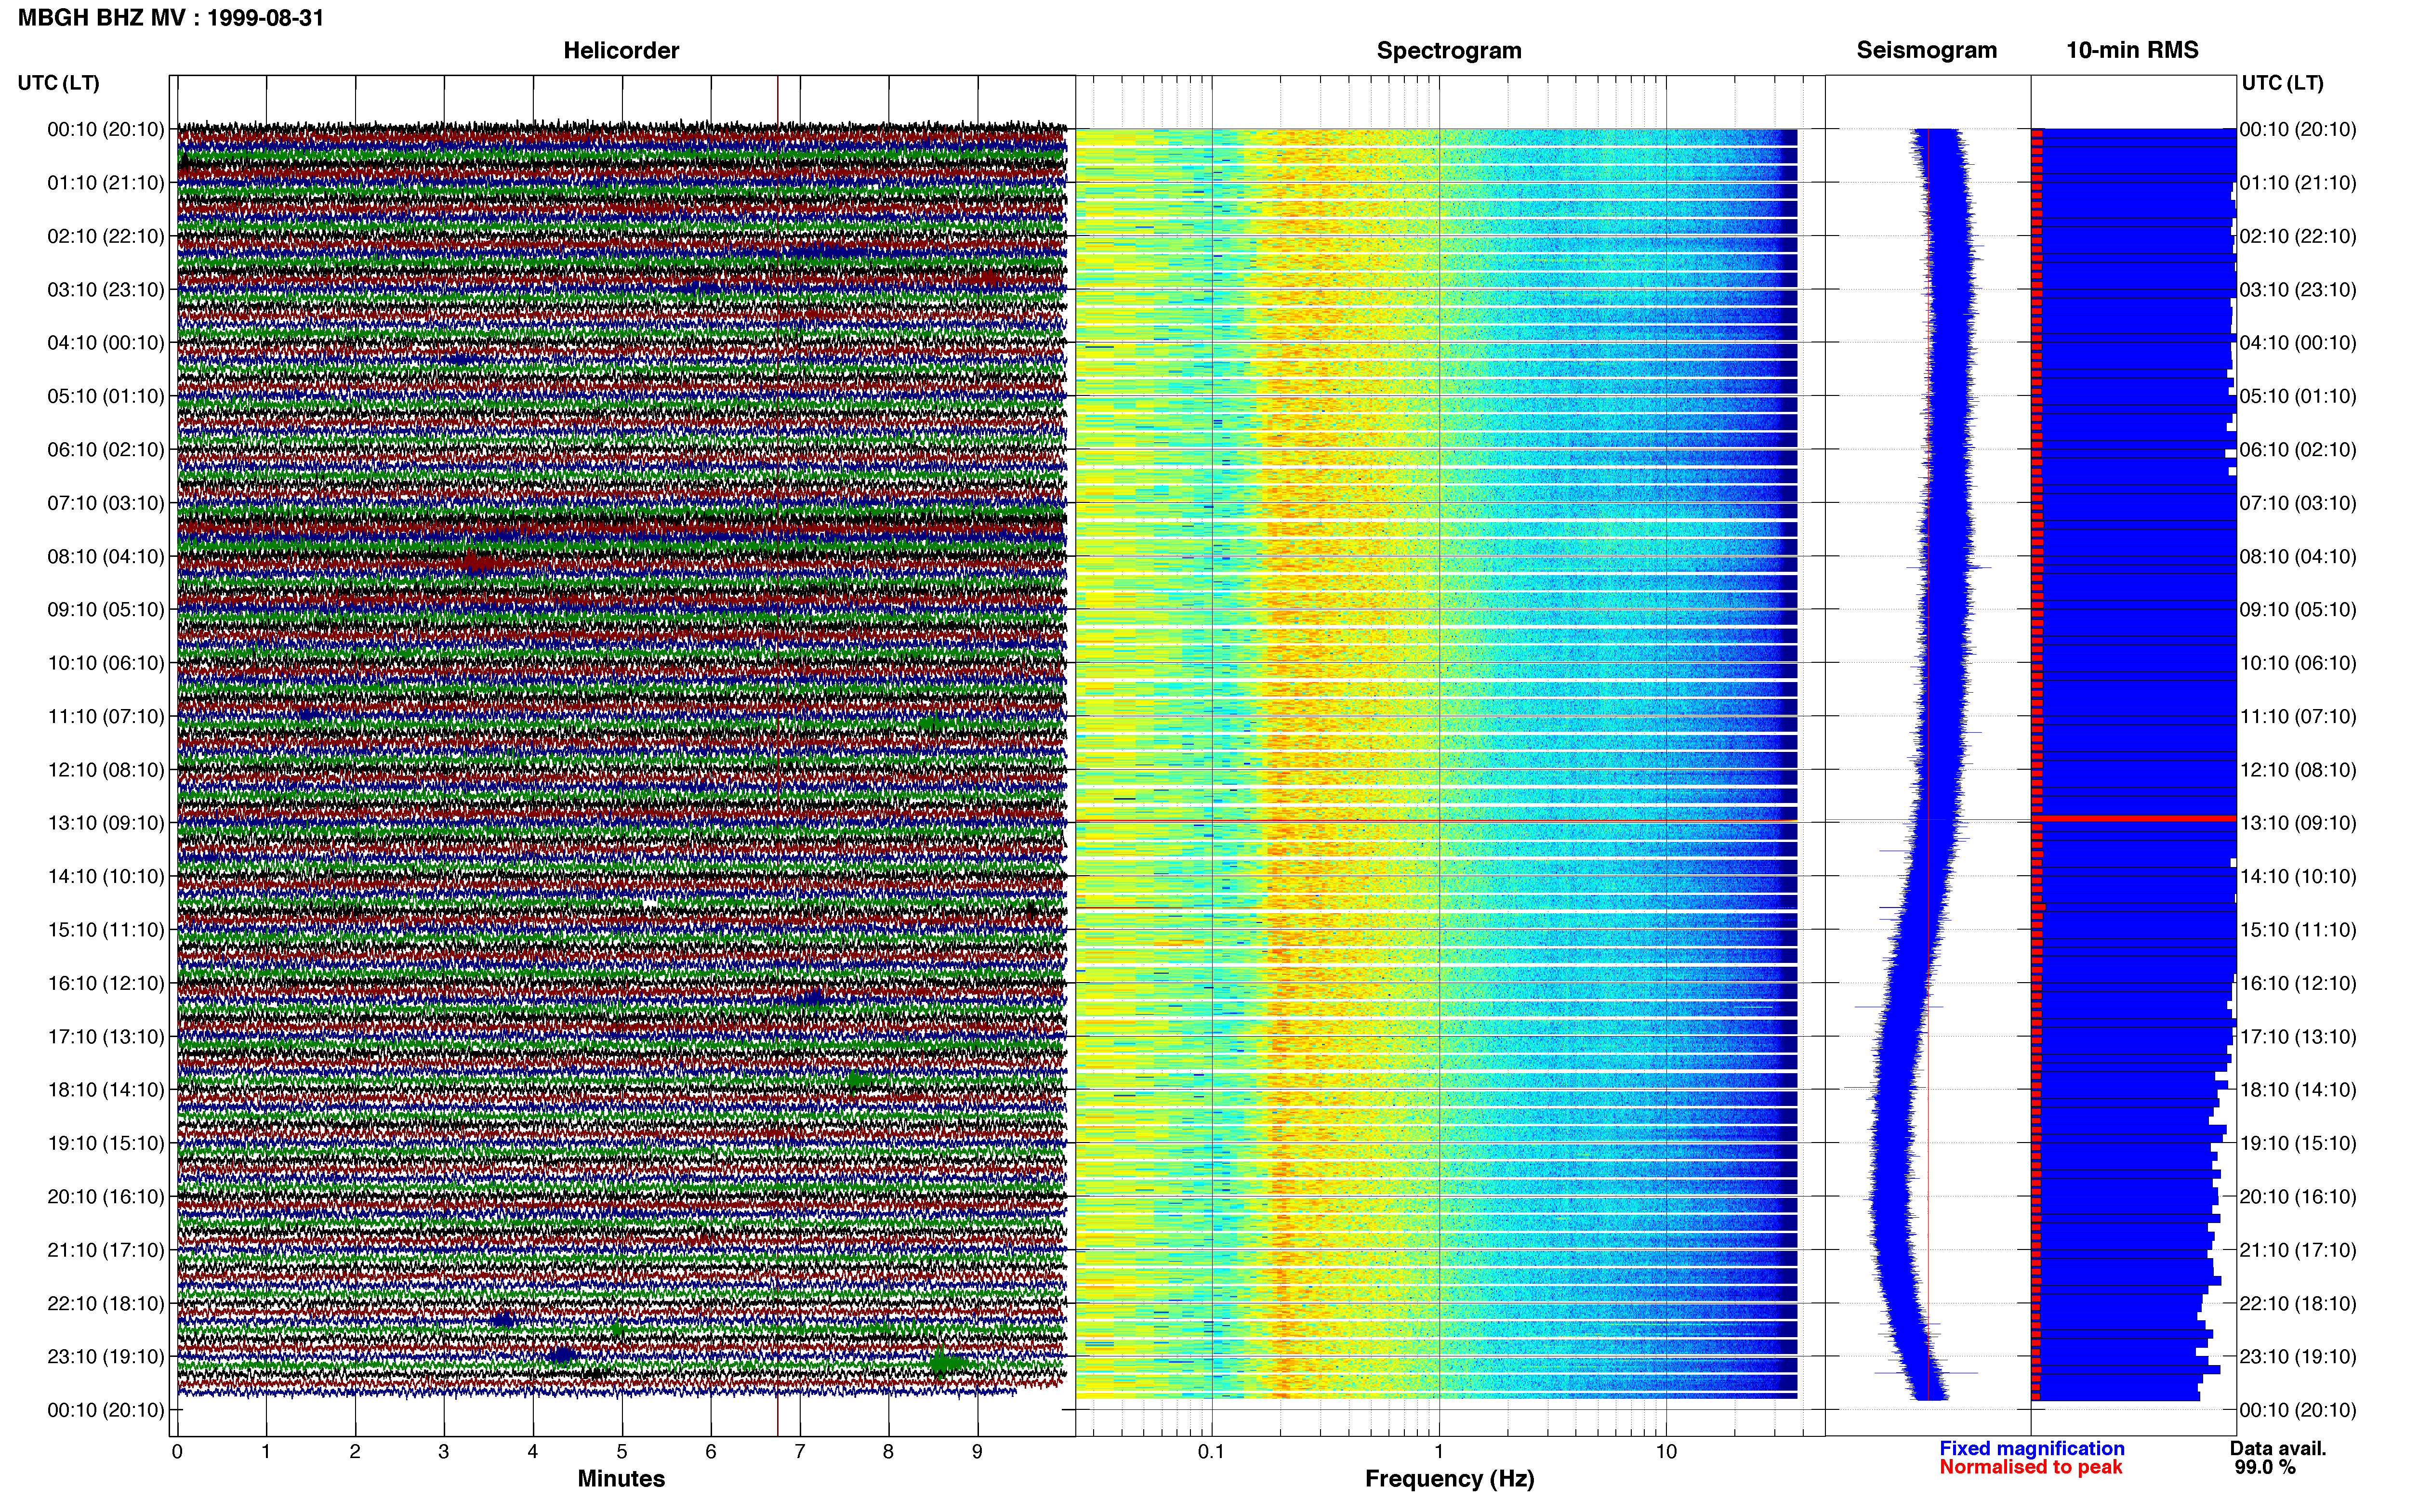Click left time label 06:10 (02:10)

(x=106, y=450)
